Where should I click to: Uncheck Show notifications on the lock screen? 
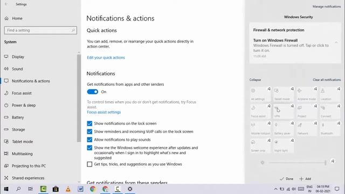(89, 123)
